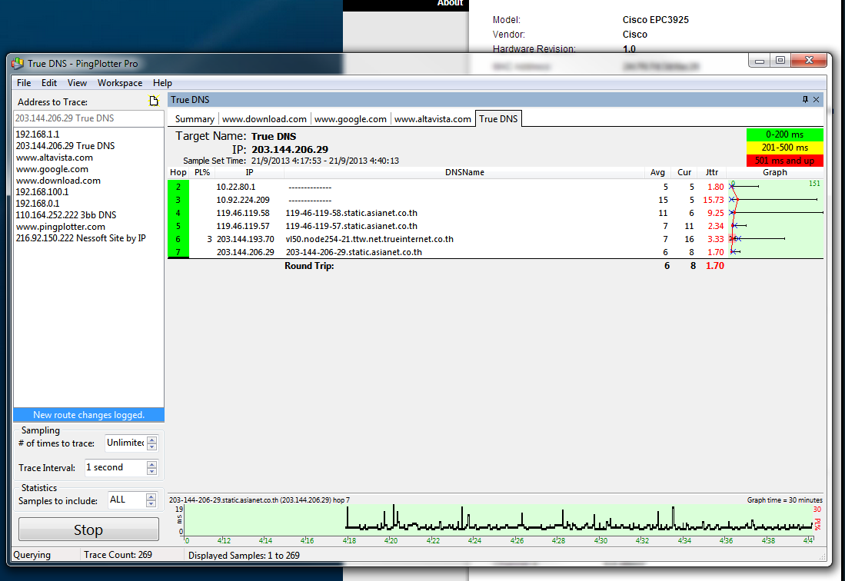Screen dimensions: 845x581
Task: Select www.altavista.com in the address list
Action: (x=55, y=158)
